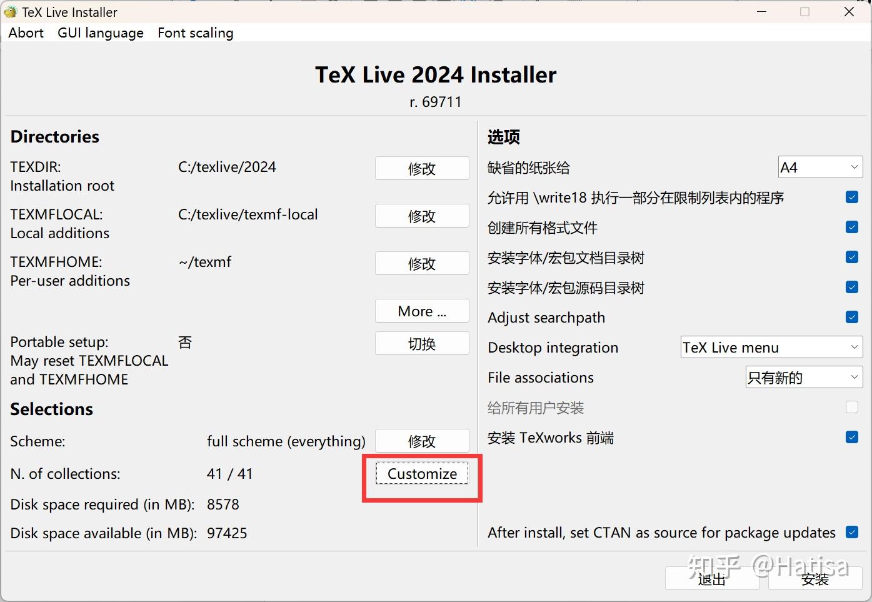This screenshot has width=872, height=602.
Task: Open the File associations dropdown
Action: [x=804, y=377]
